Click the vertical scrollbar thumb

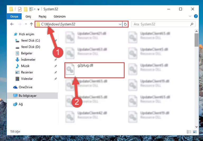196,40
